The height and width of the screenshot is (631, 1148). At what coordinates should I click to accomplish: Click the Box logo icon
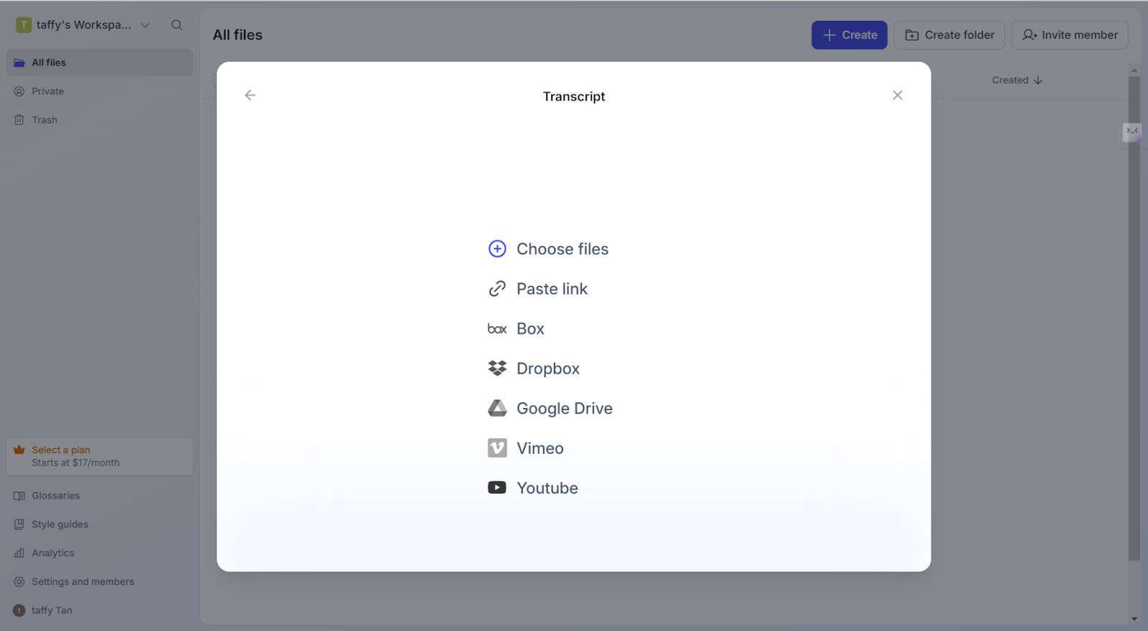(x=497, y=329)
